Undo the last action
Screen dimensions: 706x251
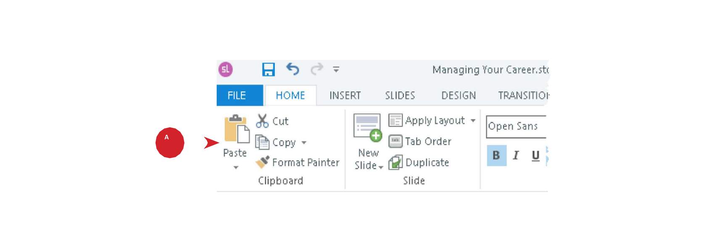293,69
